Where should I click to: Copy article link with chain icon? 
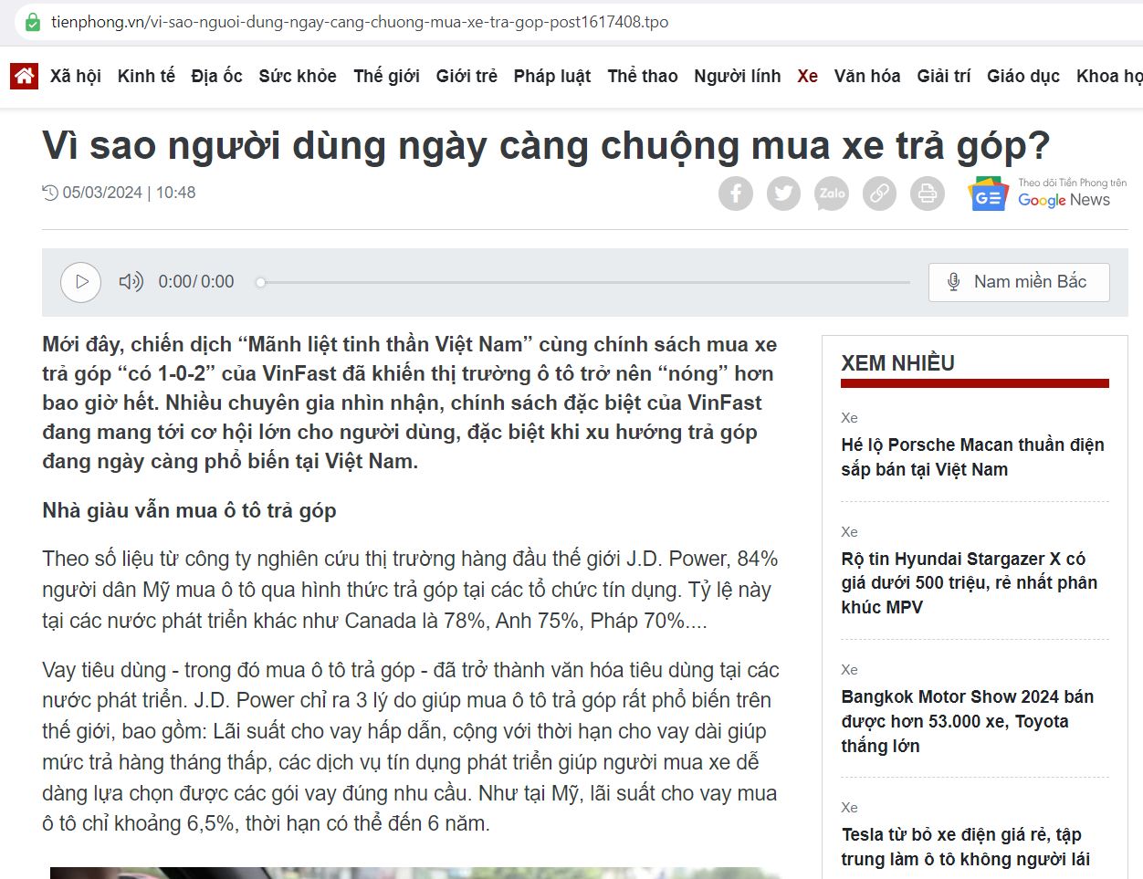879,194
